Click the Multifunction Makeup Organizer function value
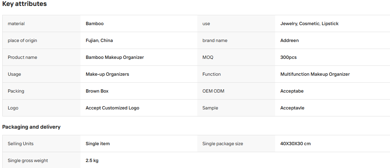Image resolution: width=390 pixels, height=168 pixels. [x=315, y=74]
